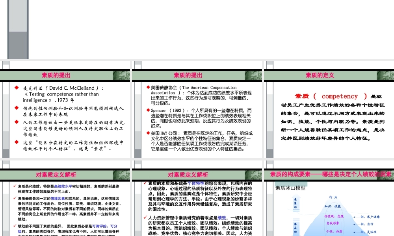
Task: Select the slide thumbnail about David C. McClelland
Action: (x=65, y=110)
